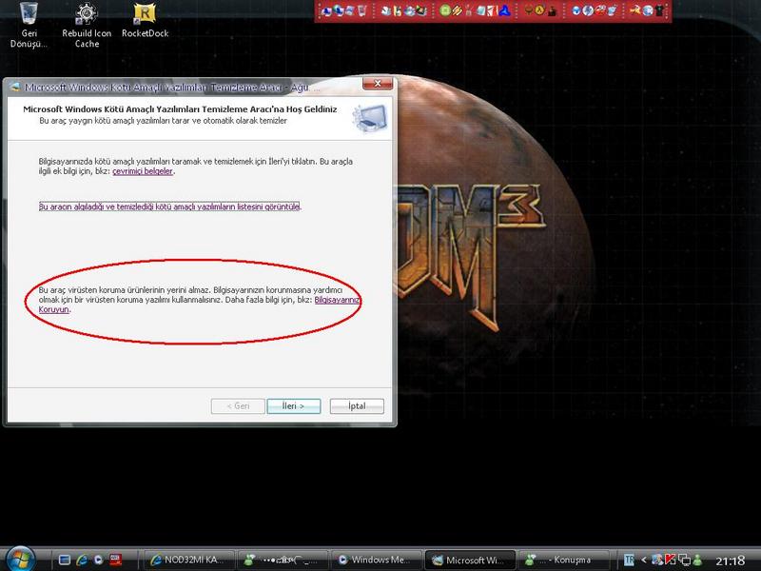Click the blue triangle icon in the dock
761x571 pixels.
505,10
